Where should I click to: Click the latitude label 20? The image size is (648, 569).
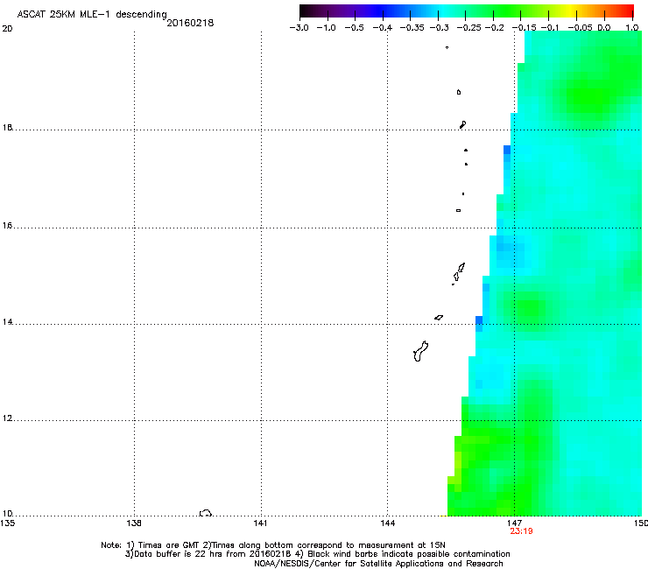(7, 29)
